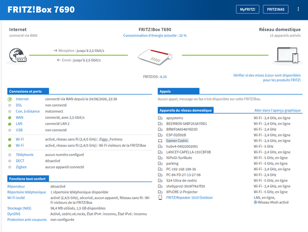Open the FRITZ!NAS button

coord(276,9)
